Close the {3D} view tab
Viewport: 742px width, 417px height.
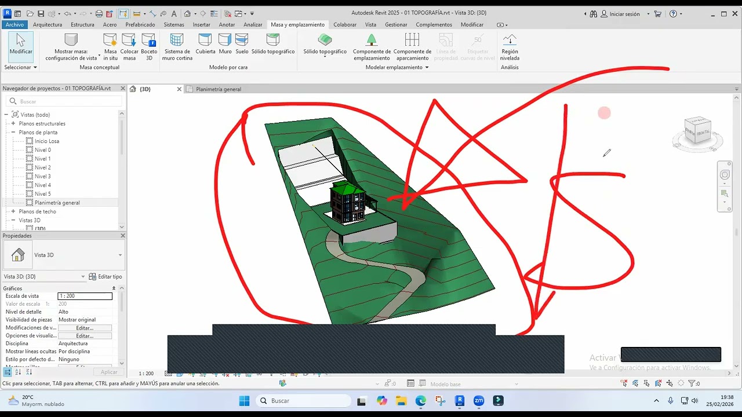(x=179, y=89)
